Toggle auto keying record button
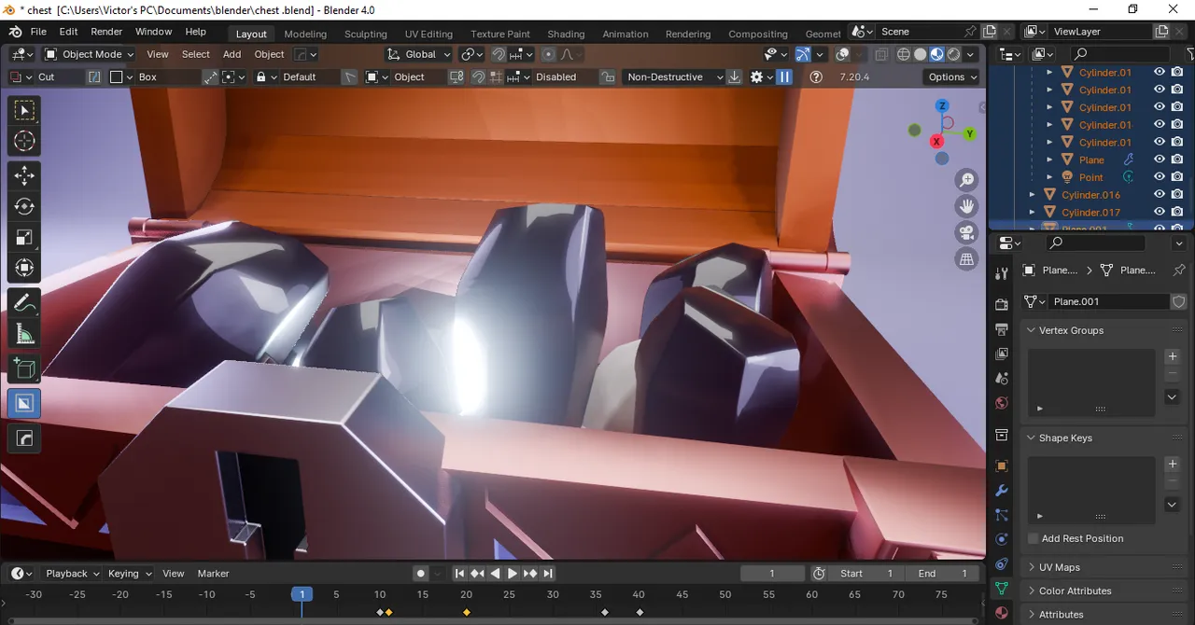 coord(420,574)
